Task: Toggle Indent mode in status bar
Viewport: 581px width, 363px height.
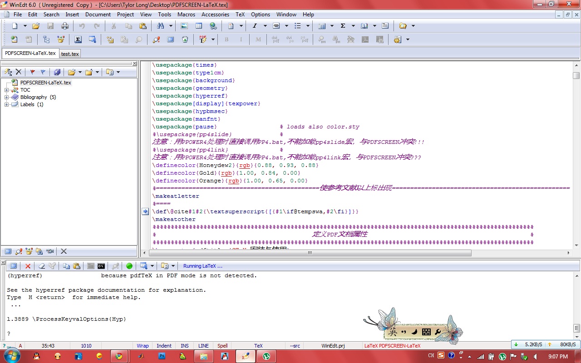Action: [x=164, y=346]
